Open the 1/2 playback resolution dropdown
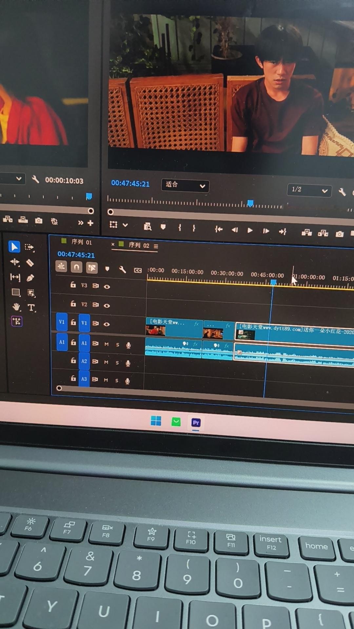Image resolution: width=354 pixels, height=629 pixels. tap(309, 190)
